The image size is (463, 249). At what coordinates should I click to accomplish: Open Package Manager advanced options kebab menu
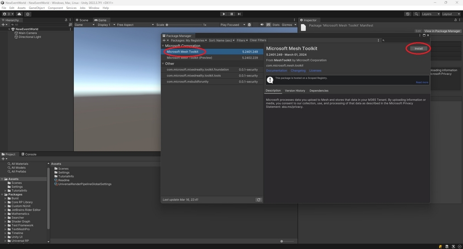click(x=378, y=40)
